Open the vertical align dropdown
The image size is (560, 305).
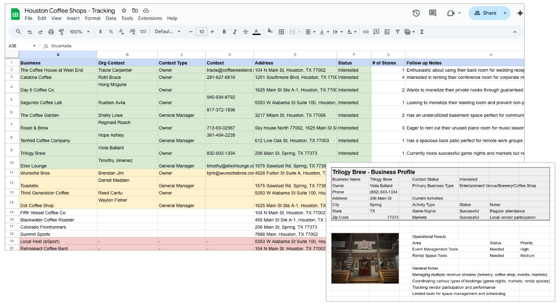pos(325,32)
